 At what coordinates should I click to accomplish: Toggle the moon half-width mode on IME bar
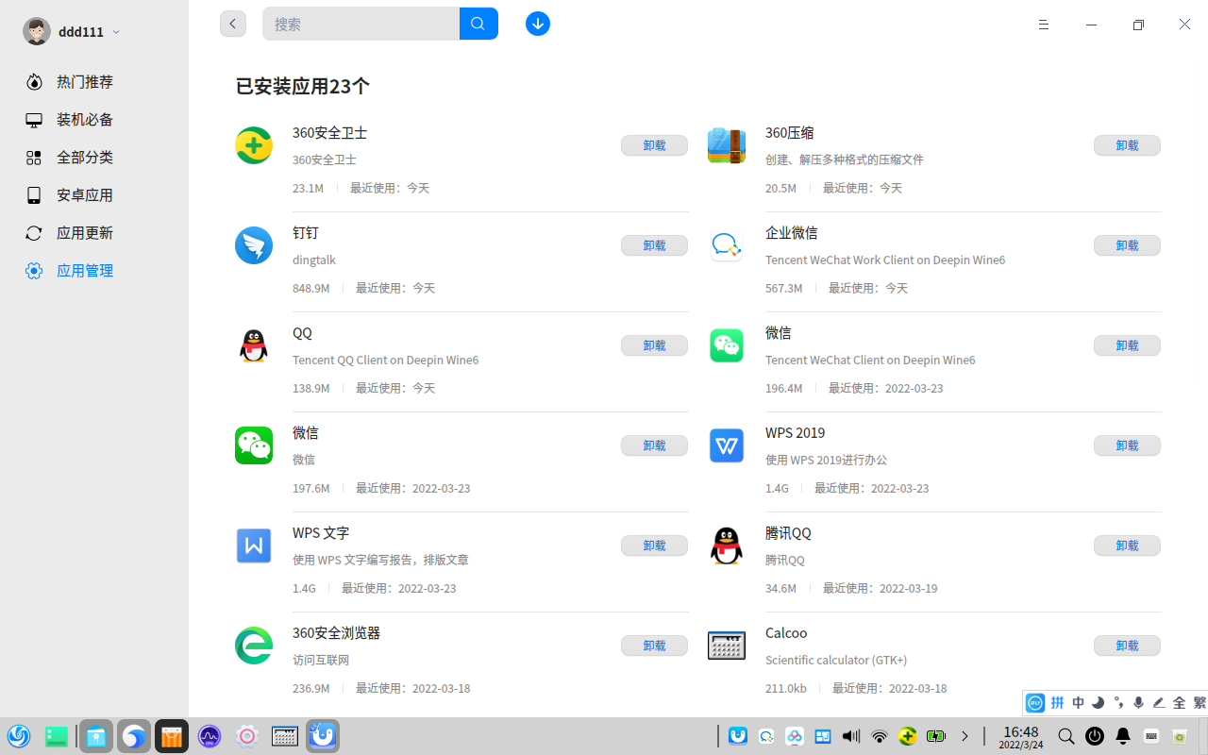click(1099, 703)
